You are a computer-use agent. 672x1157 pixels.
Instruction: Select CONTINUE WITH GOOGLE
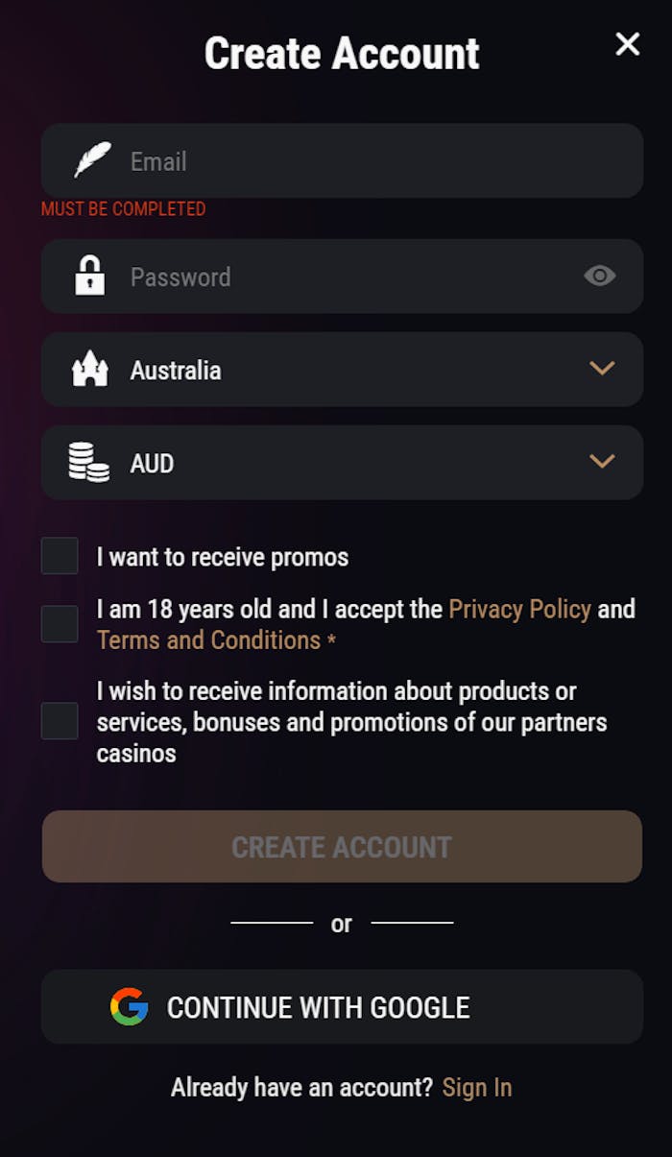[x=342, y=1006]
